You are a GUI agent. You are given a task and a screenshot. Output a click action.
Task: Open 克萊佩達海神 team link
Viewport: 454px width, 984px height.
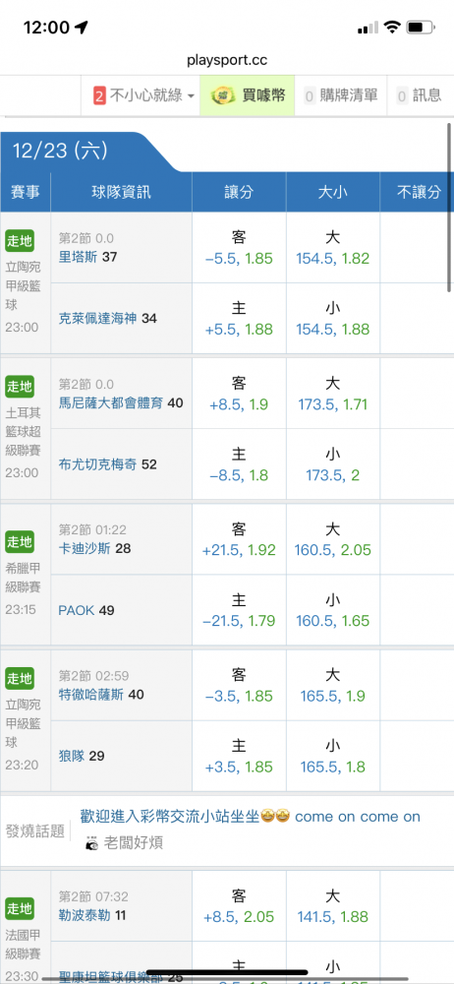[98, 318]
